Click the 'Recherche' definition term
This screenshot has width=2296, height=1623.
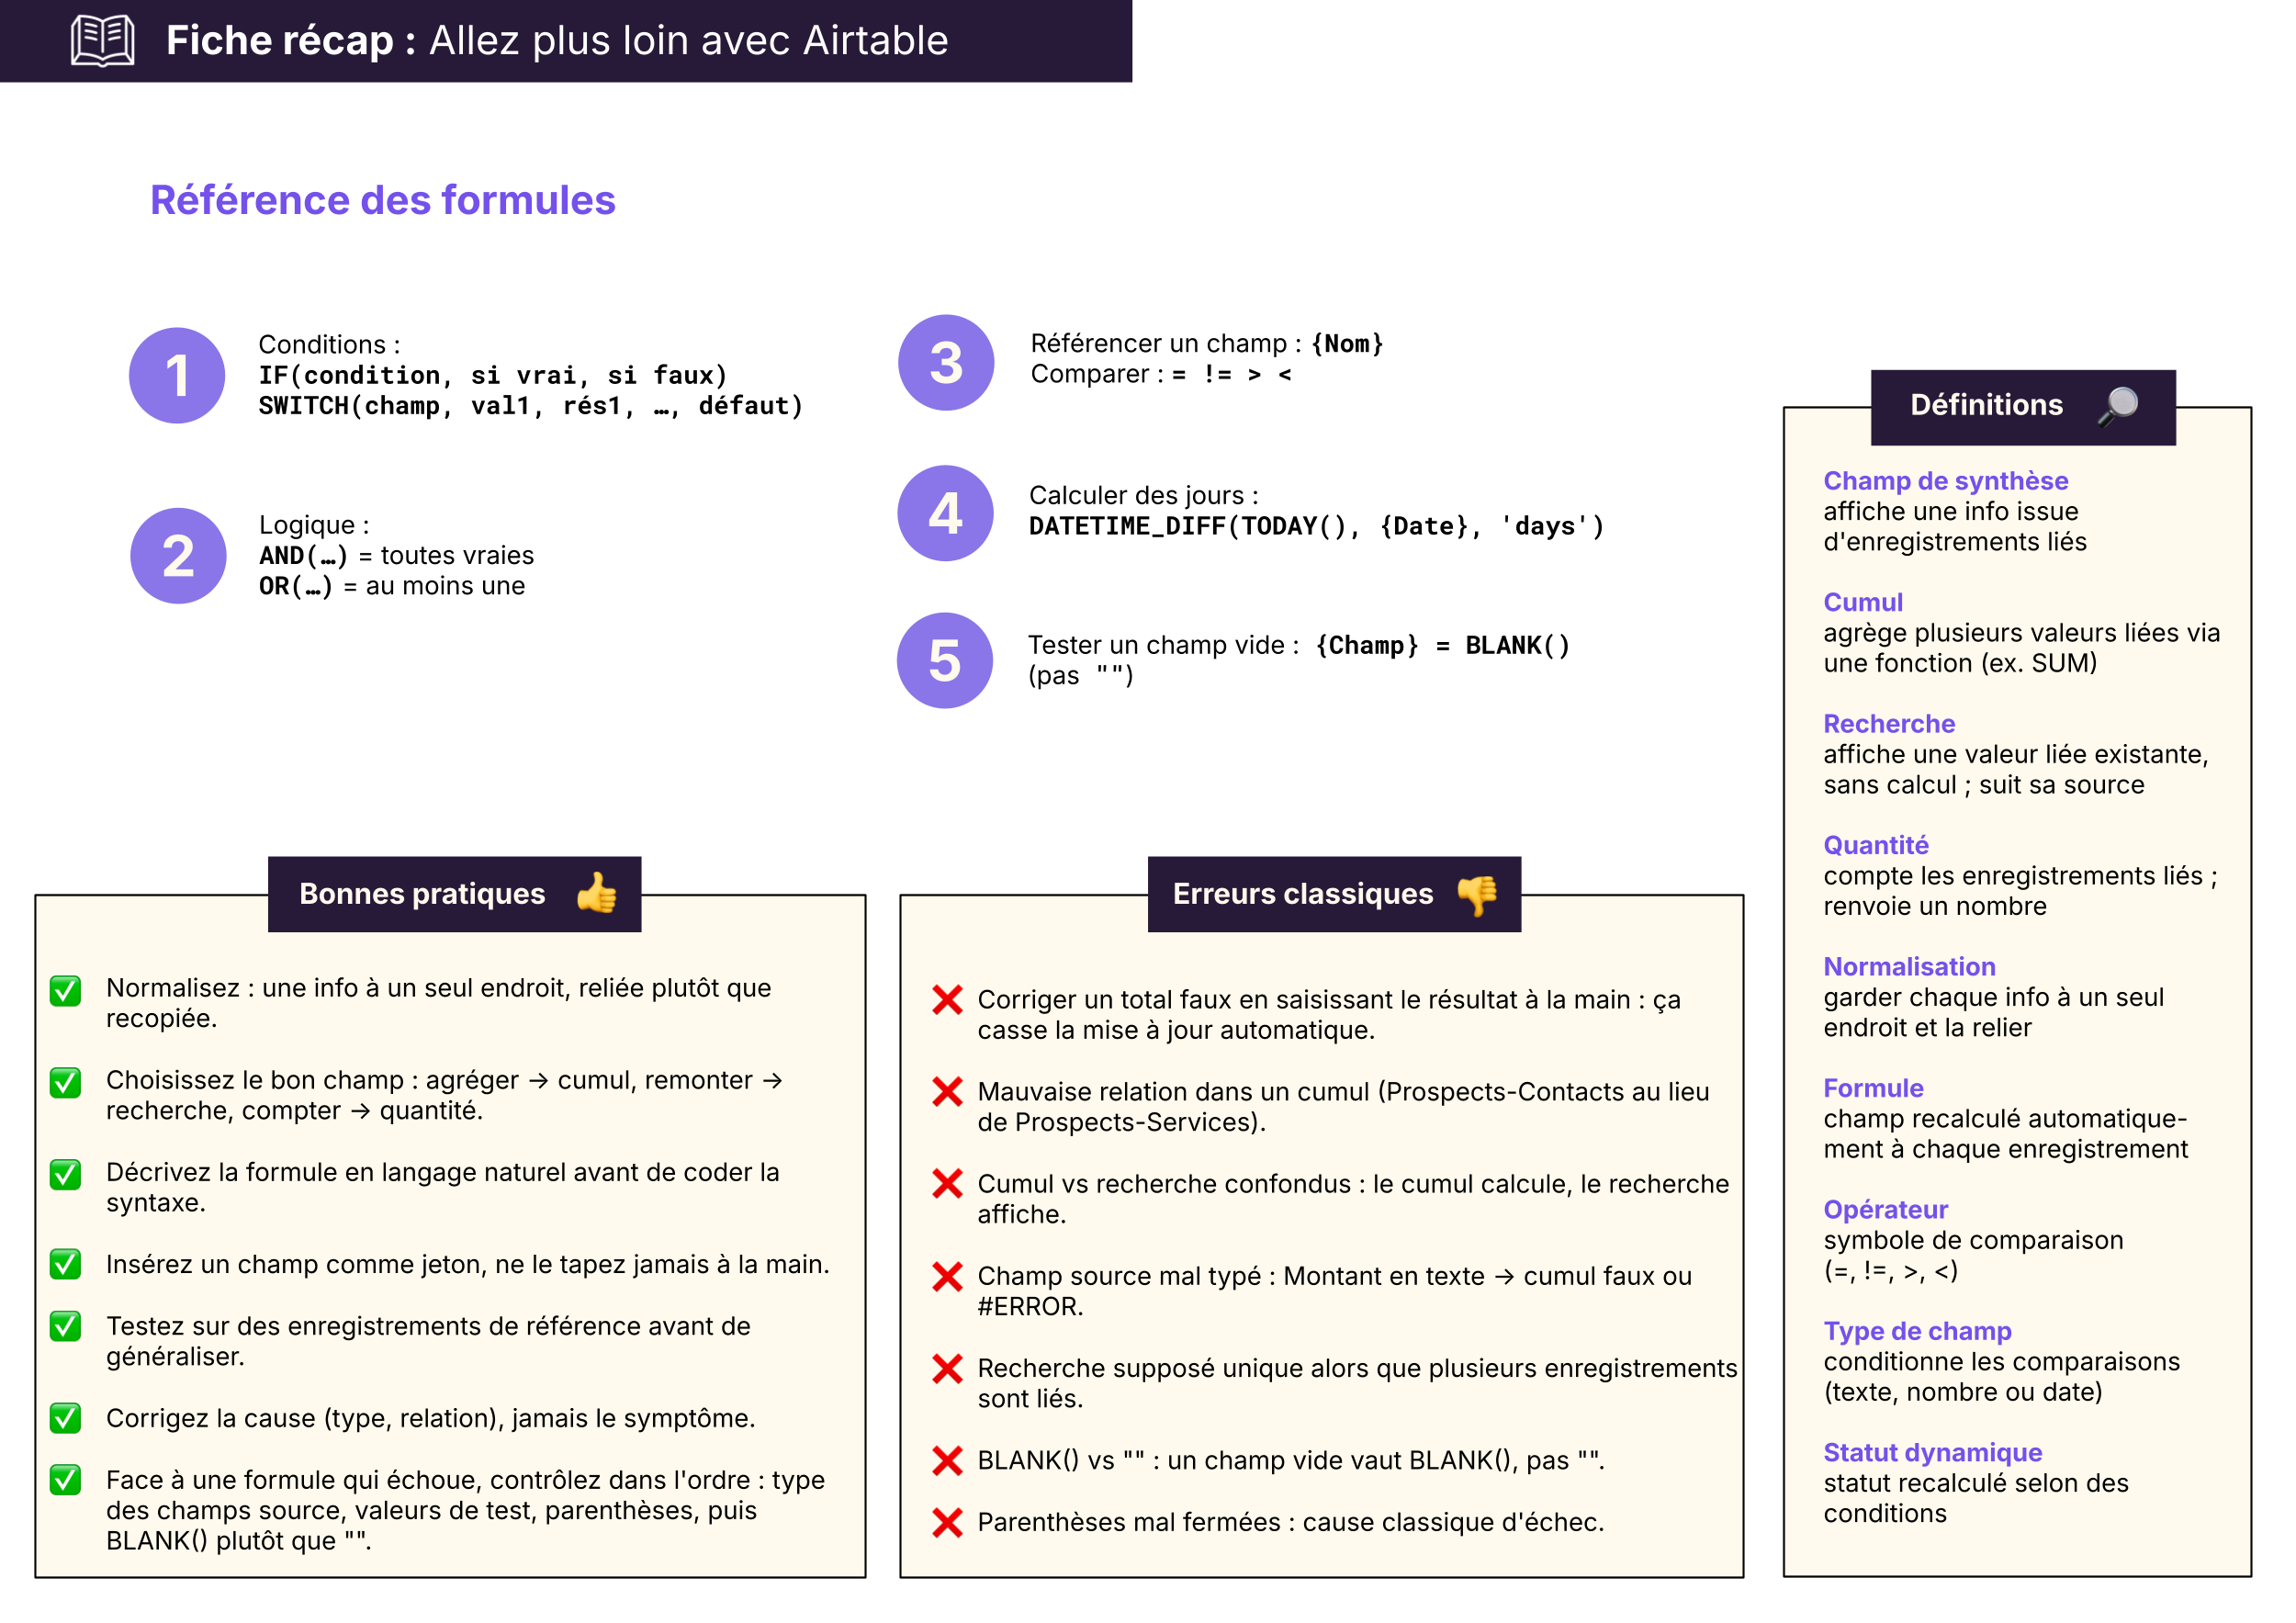click(x=1889, y=724)
